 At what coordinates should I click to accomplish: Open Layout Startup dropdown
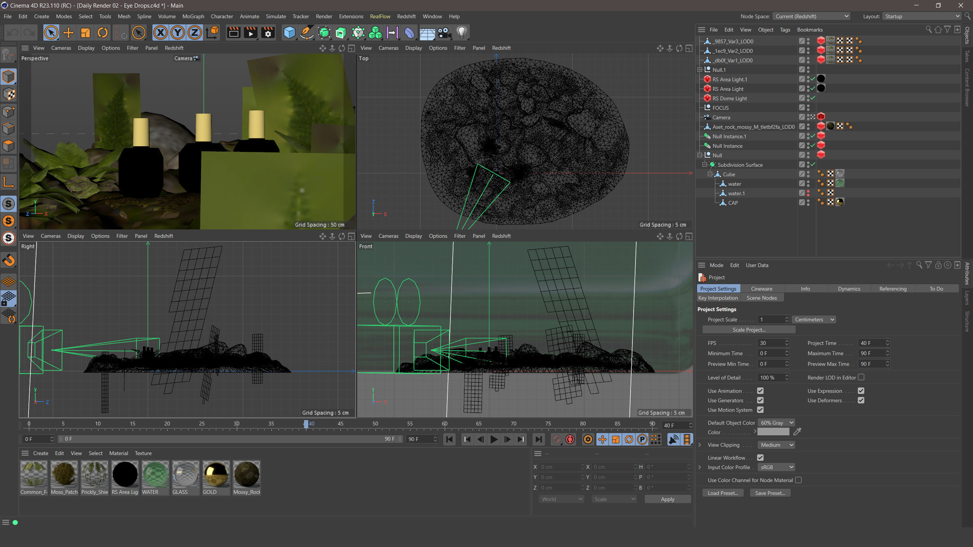[921, 16]
